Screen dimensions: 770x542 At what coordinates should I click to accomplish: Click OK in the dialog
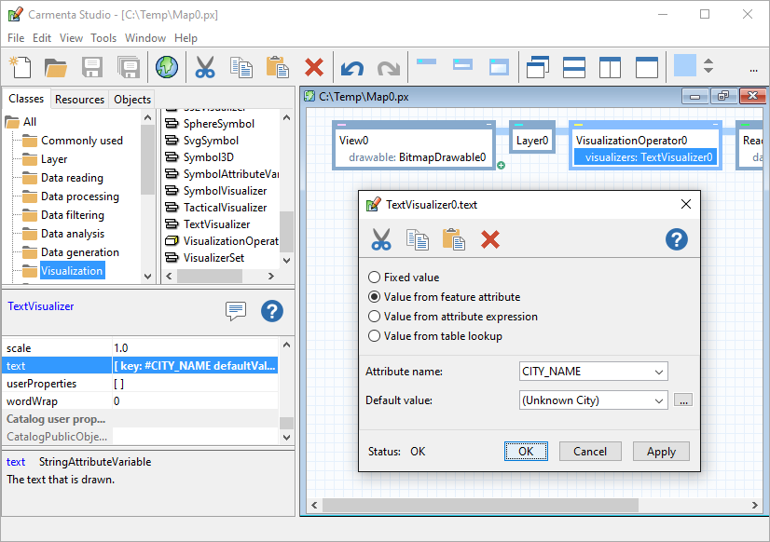tap(526, 452)
